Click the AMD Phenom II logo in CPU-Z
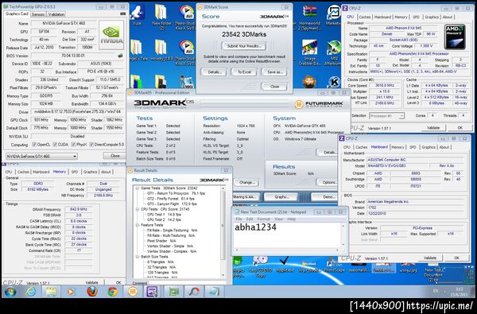The height and width of the screenshot is (314, 477). (455, 37)
